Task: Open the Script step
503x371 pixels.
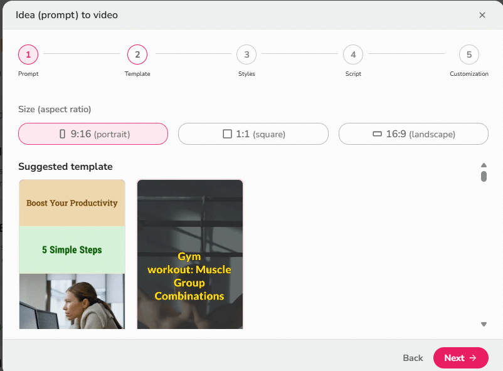Action: point(353,55)
